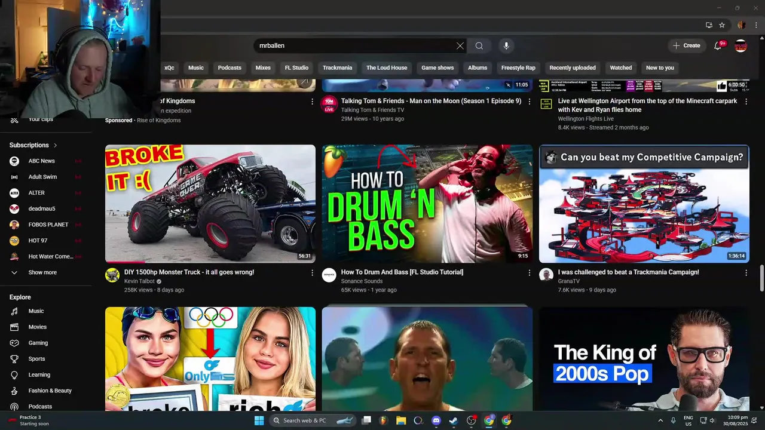Open Discord from the taskbar
Image resolution: width=765 pixels, height=430 pixels.
point(436,420)
